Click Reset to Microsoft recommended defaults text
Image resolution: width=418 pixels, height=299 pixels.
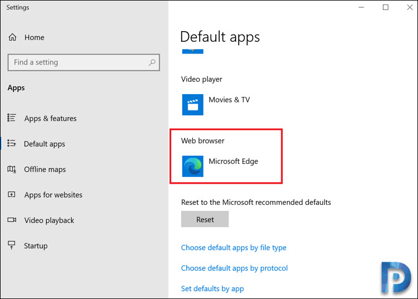click(256, 202)
